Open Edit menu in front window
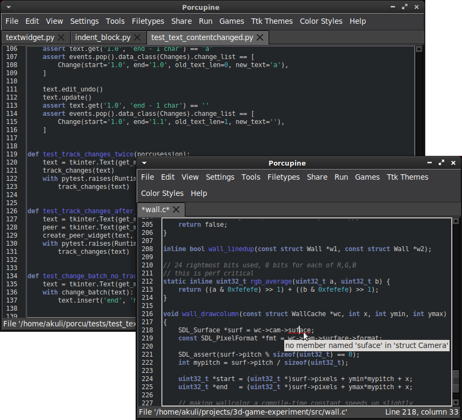Image resolution: width=462 pixels, height=420 pixels. click(x=168, y=177)
